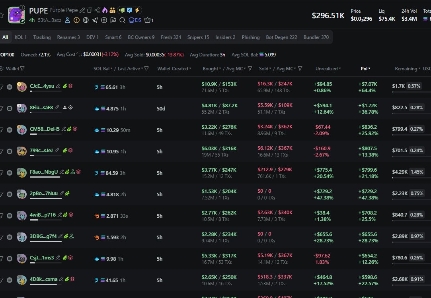Sort by Wallet Created column
The image size is (431, 298).
(x=174, y=69)
